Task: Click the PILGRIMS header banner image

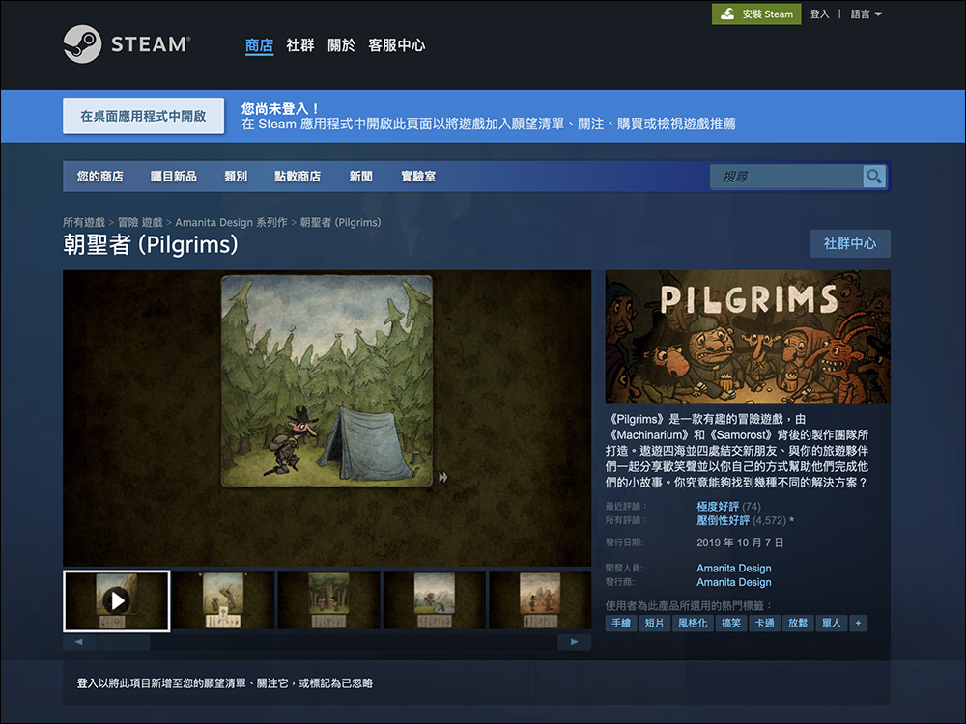Action: (748, 337)
